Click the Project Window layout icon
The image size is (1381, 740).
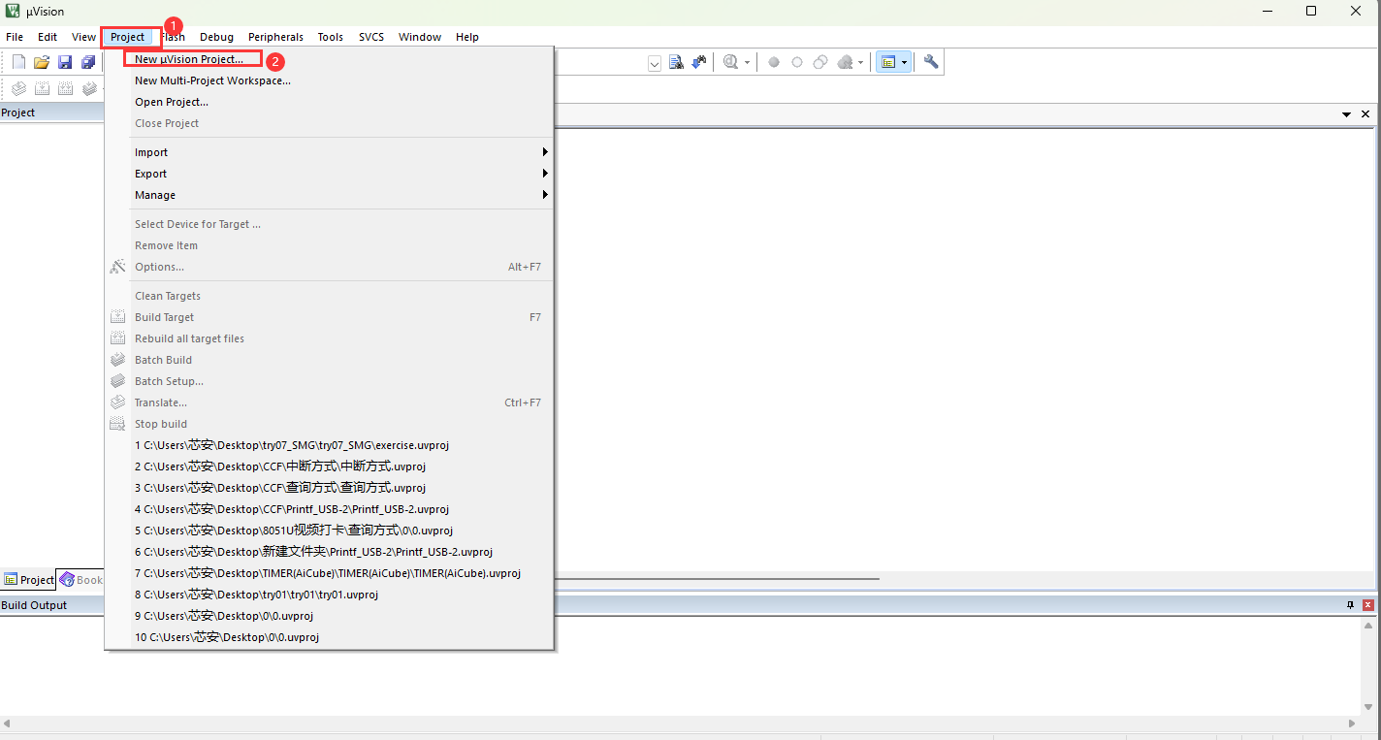[x=887, y=62]
